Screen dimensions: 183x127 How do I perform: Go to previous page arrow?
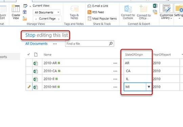click(x=36, y=19)
